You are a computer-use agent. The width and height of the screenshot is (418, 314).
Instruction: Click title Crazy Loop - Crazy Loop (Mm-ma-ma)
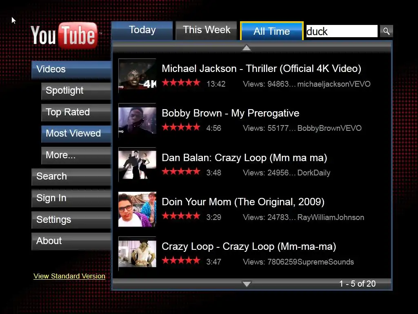249,247
